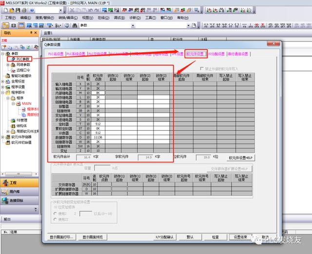Switch to PLC系统设置 tab

76,54
